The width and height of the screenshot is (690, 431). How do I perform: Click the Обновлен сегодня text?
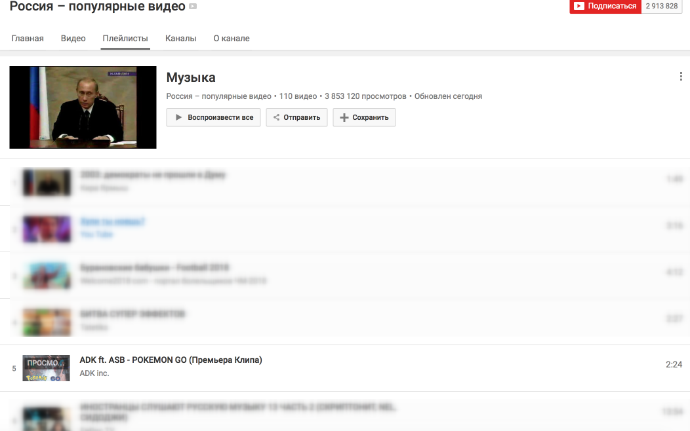pos(448,96)
